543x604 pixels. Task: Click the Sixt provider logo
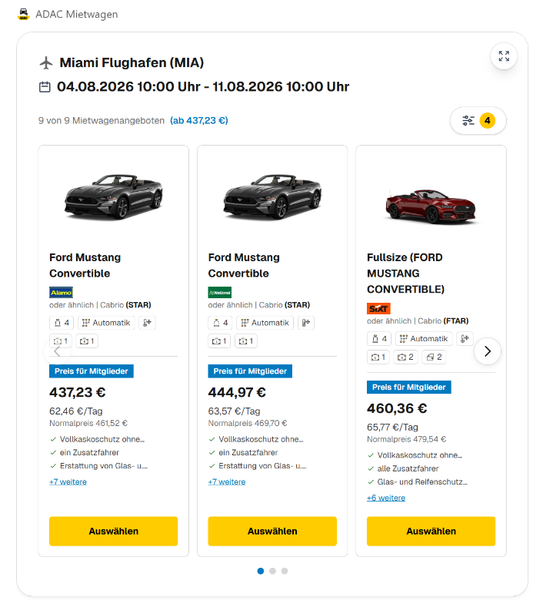pos(378,309)
